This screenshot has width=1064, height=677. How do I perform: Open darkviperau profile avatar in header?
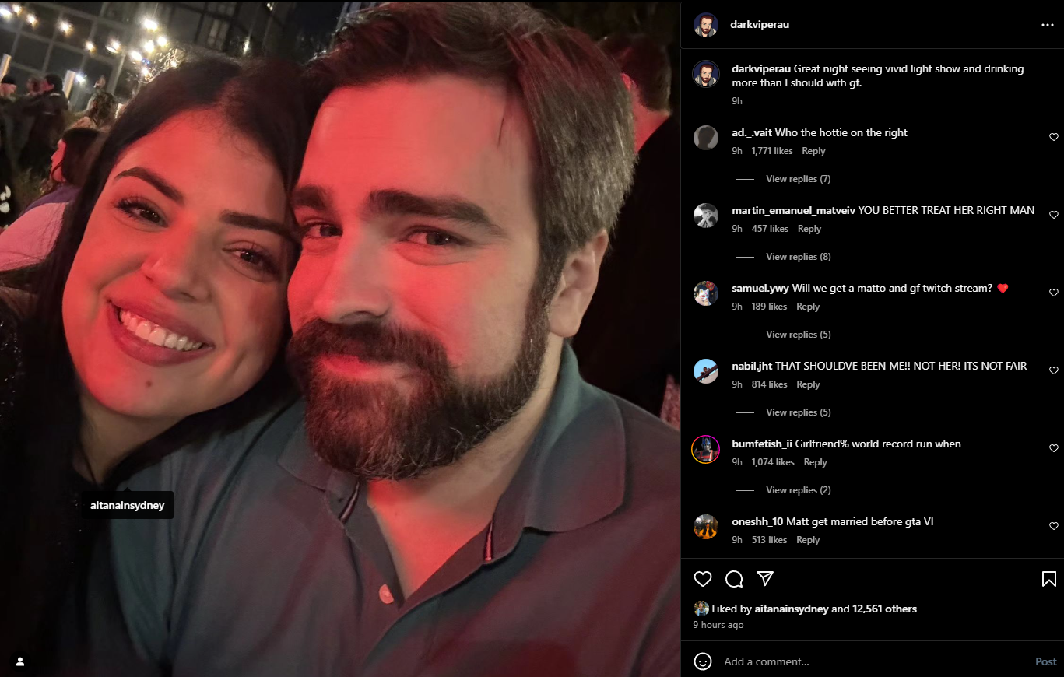[706, 25]
